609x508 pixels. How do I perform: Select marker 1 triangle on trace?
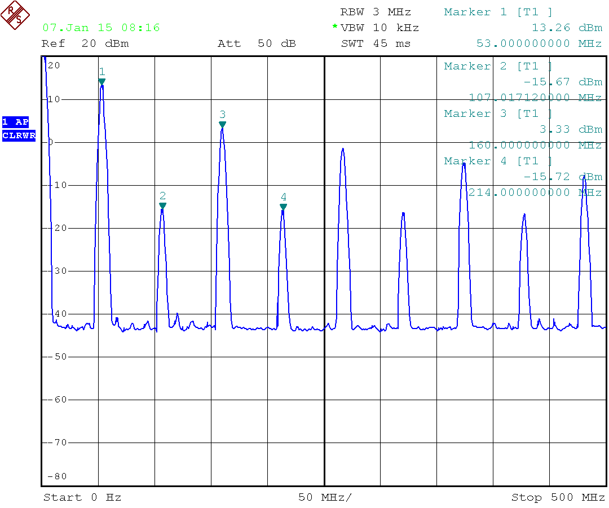(101, 82)
